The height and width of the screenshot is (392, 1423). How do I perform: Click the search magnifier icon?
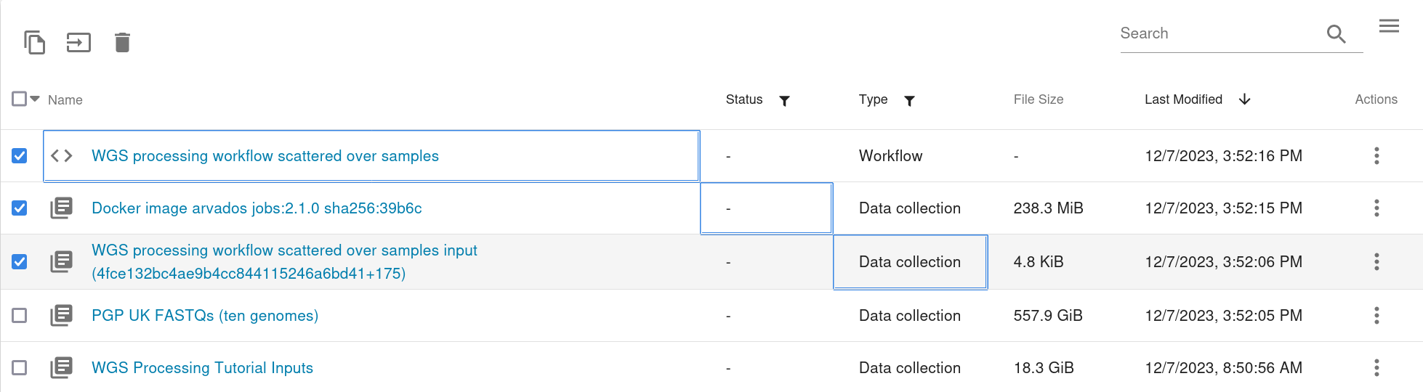(1336, 33)
